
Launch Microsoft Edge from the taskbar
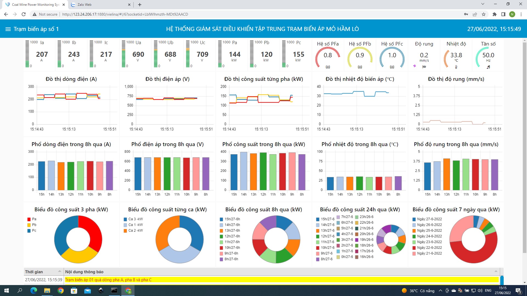34,291
